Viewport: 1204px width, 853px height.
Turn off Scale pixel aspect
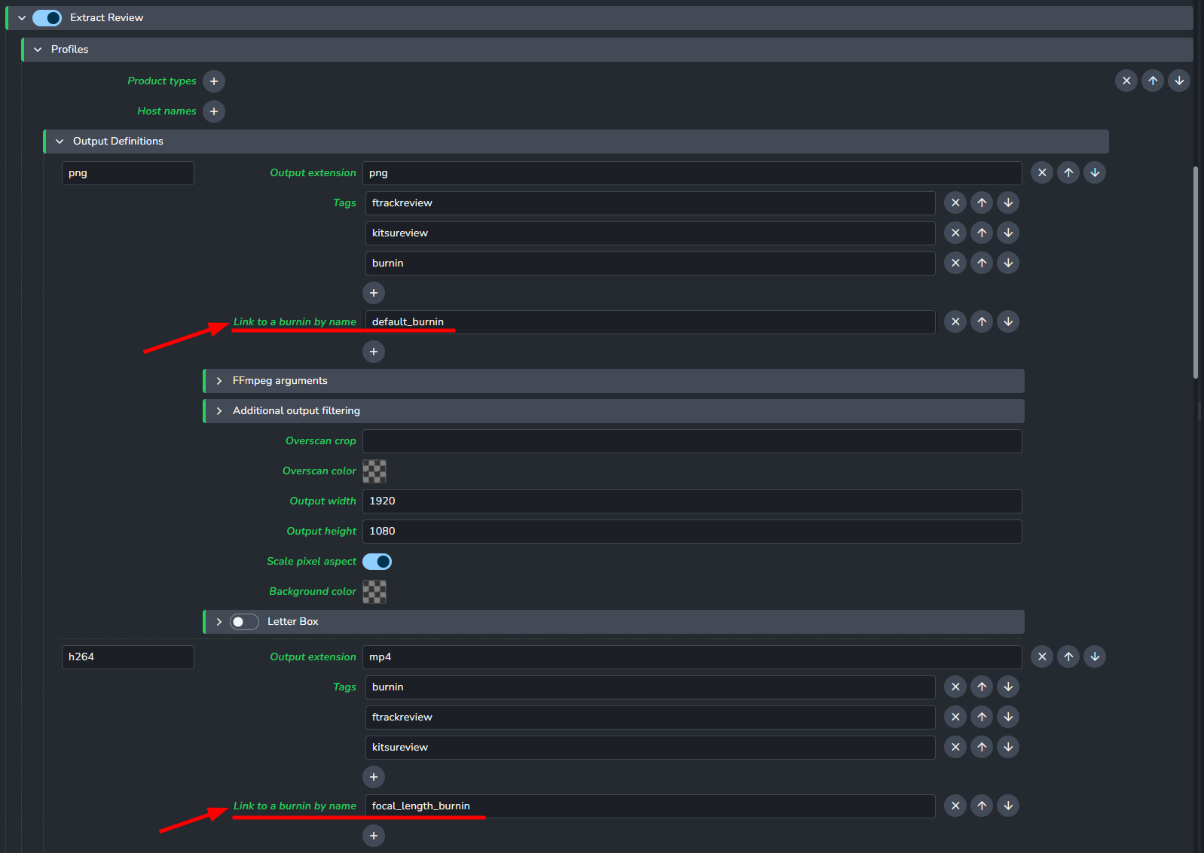[377, 562]
